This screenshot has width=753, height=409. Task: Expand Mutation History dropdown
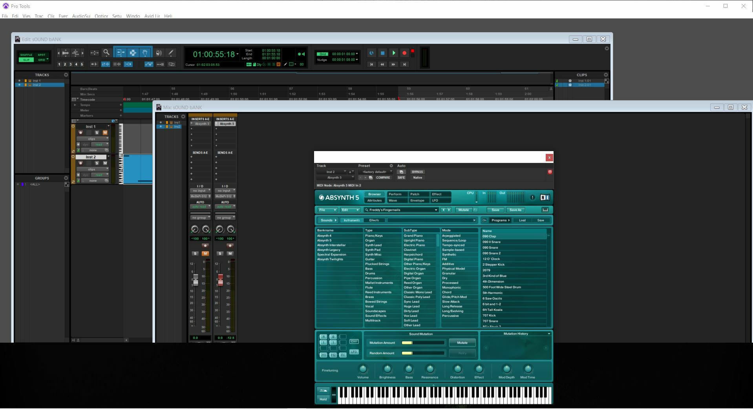tap(549, 334)
